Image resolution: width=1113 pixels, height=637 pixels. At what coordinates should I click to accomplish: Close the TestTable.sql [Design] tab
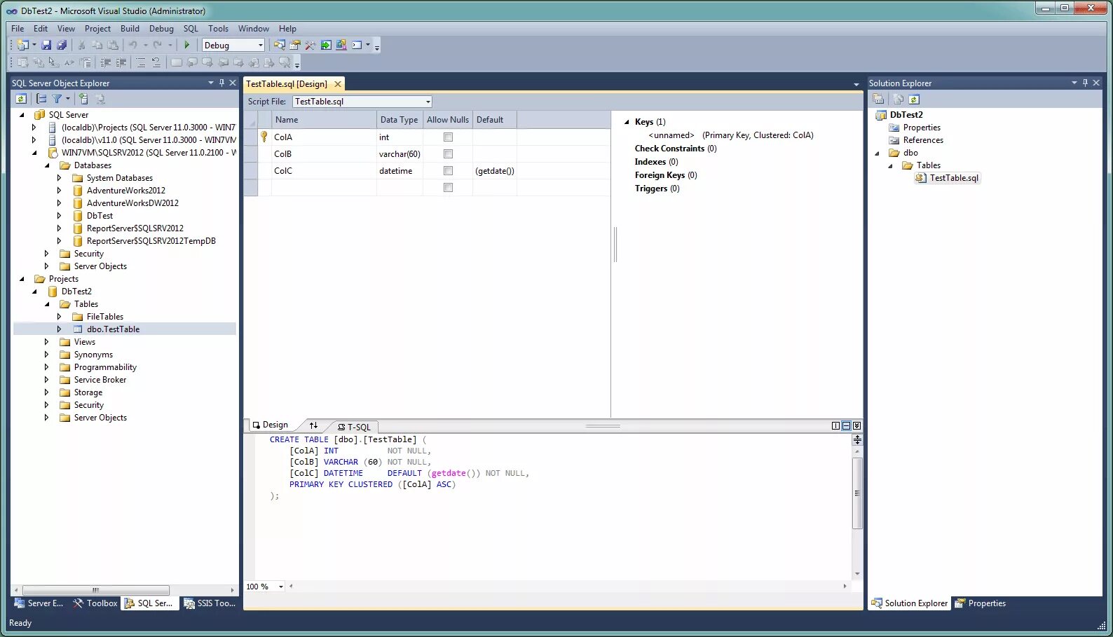(338, 84)
